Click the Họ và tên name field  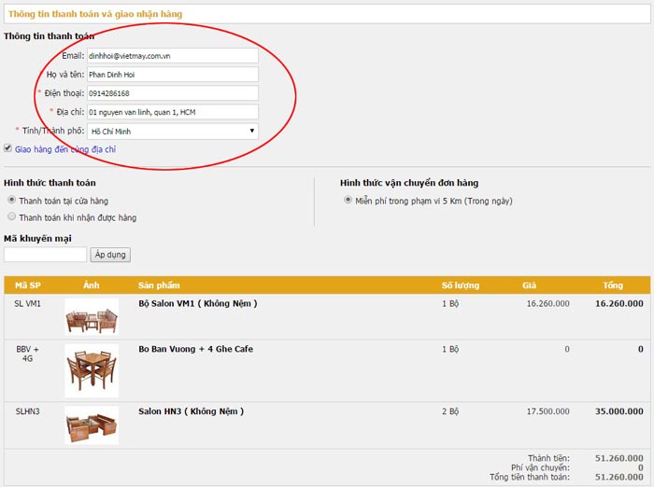click(173, 75)
